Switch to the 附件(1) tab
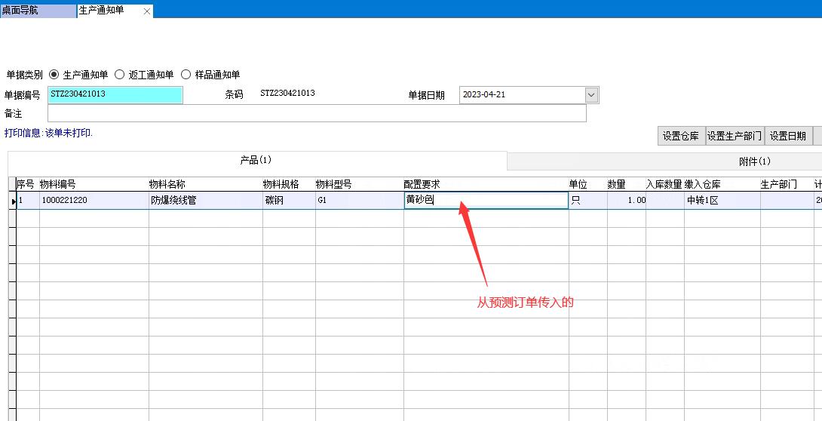Image resolution: width=822 pixels, height=421 pixels. click(x=754, y=161)
